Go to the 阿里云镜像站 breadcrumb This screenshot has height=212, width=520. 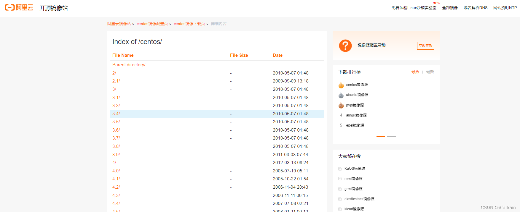(x=119, y=24)
